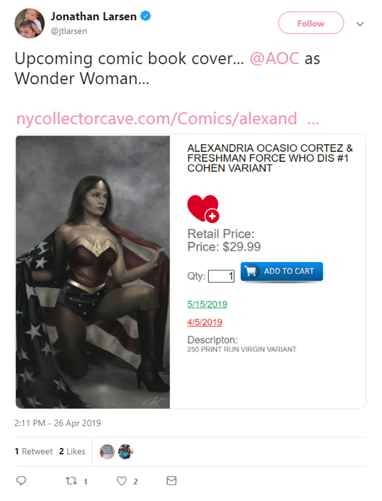
Task: View the 1 Retweet list
Action: 34,451
